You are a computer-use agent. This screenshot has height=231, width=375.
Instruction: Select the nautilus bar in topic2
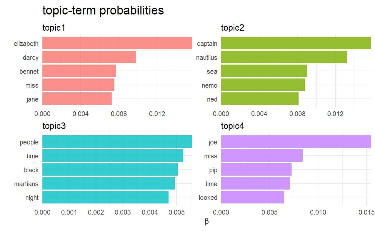284,57
